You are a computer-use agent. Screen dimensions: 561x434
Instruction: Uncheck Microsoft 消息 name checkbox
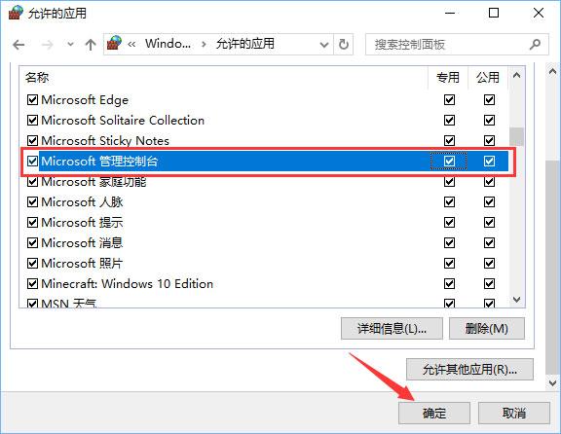click(32, 242)
